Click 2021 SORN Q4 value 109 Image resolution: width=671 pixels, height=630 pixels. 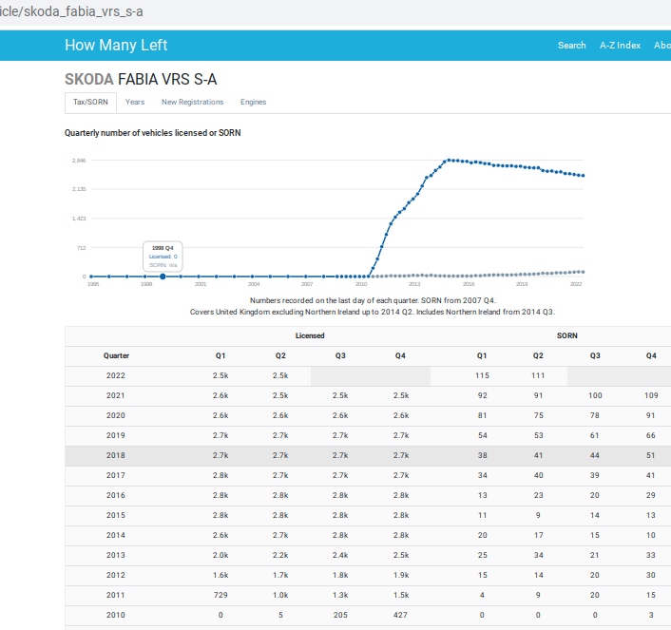(651, 395)
